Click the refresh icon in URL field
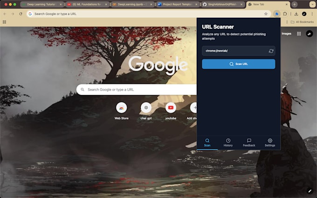Image resolution: width=317 pixels, height=198 pixels. coord(271,51)
